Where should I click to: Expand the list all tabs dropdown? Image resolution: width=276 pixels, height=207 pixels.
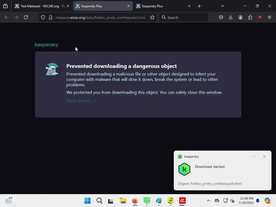[x=222, y=6]
